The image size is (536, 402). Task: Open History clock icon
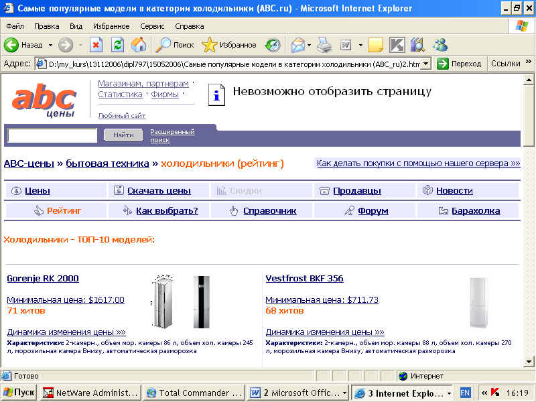pos(273,45)
